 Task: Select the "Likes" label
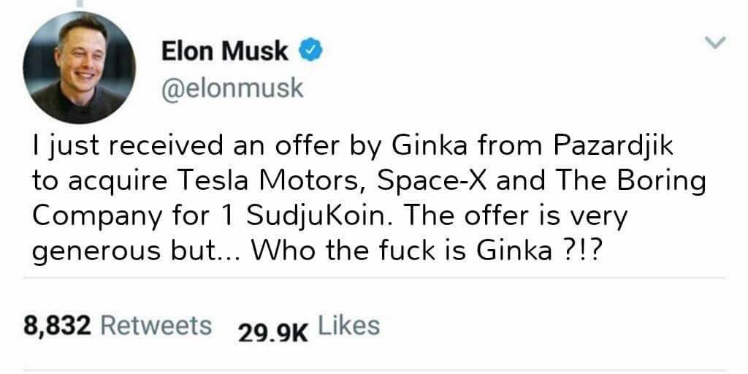click(349, 325)
